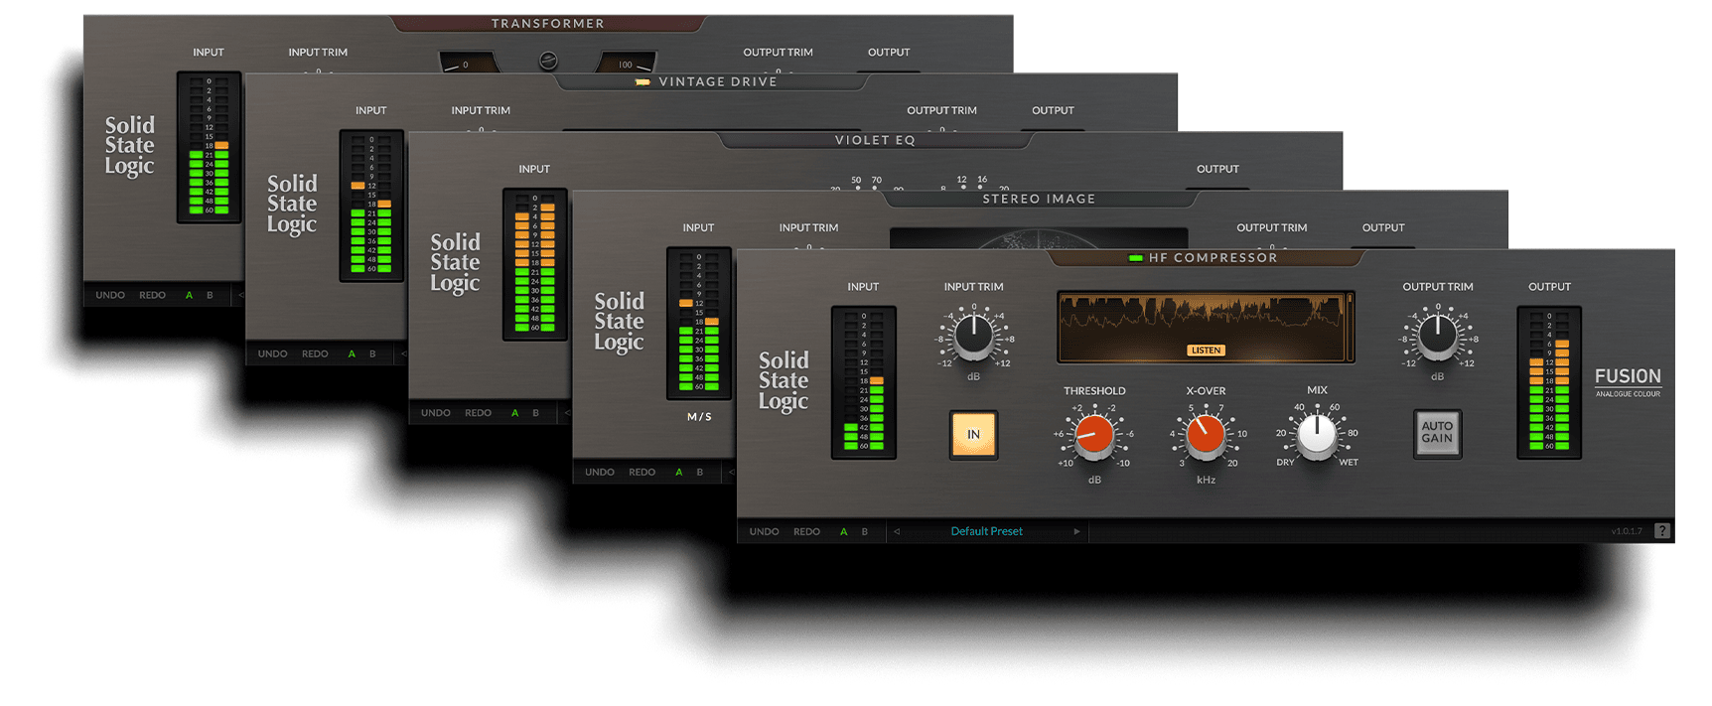The image size is (1712, 706).
Task: Click the VINTAGE DRIVE title text
Action: pos(718,81)
